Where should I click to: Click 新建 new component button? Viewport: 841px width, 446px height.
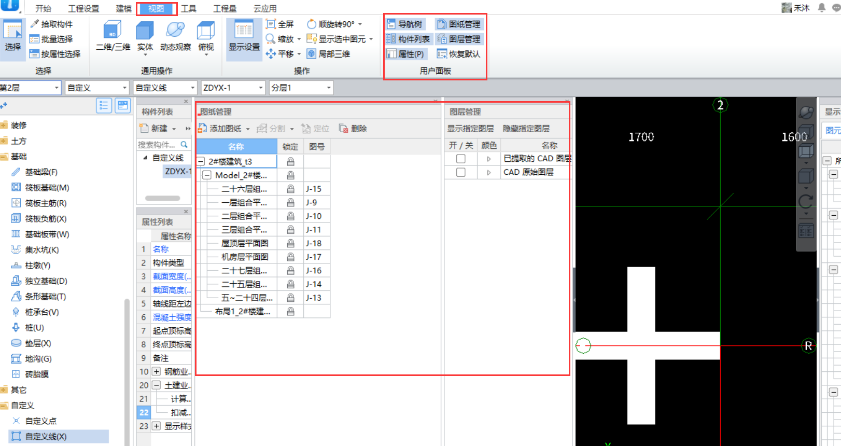pyautogui.click(x=153, y=129)
